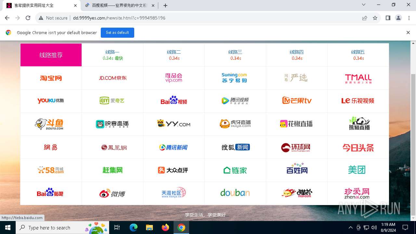Go back to previous page
The height and width of the screenshot is (234, 416).
7,18
